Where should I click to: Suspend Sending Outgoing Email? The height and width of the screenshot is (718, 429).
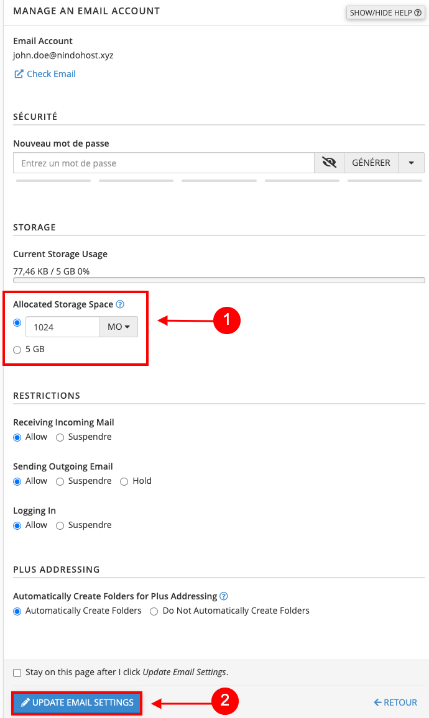point(60,481)
